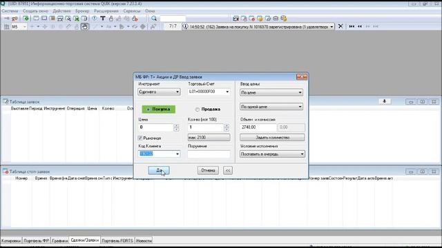Click the green shield icon in top toolbar
Viewport: 442px width, 248px height.
(x=26, y=19)
